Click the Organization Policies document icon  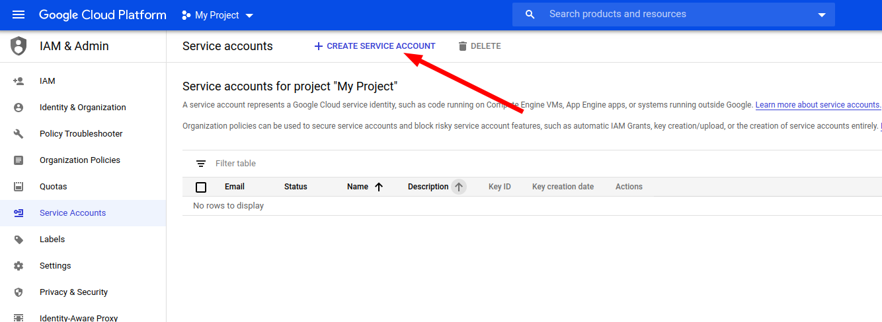(x=19, y=160)
